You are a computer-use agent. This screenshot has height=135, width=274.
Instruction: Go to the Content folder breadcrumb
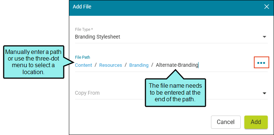[x=84, y=65]
